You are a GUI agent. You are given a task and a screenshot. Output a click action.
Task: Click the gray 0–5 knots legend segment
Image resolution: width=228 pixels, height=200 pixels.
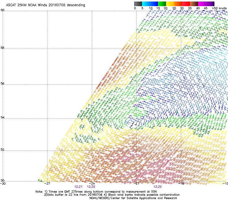click(138, 4)
